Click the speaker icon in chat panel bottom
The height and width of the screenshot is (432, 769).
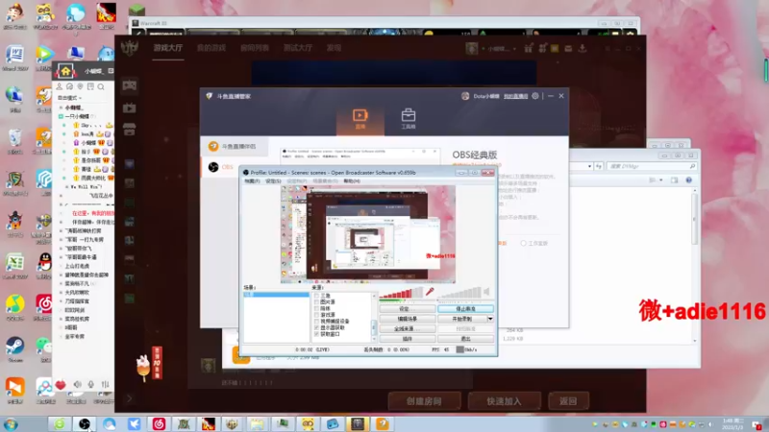pyautogui.click(x=77, y=385)
